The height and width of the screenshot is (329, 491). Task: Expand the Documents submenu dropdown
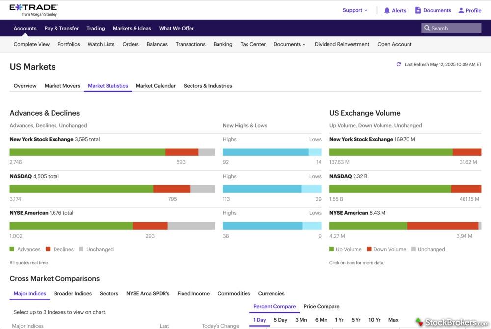[x=290, y=44]
